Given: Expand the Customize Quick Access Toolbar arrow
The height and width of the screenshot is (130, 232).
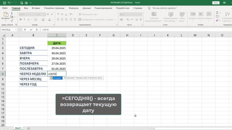Looking at the screenshot, I should pos(30,3).
